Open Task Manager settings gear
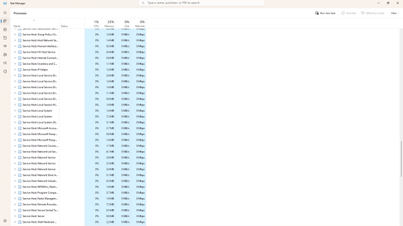Image resolution: width=403 pixels, height=226 pixels. (x=5, y=221)
